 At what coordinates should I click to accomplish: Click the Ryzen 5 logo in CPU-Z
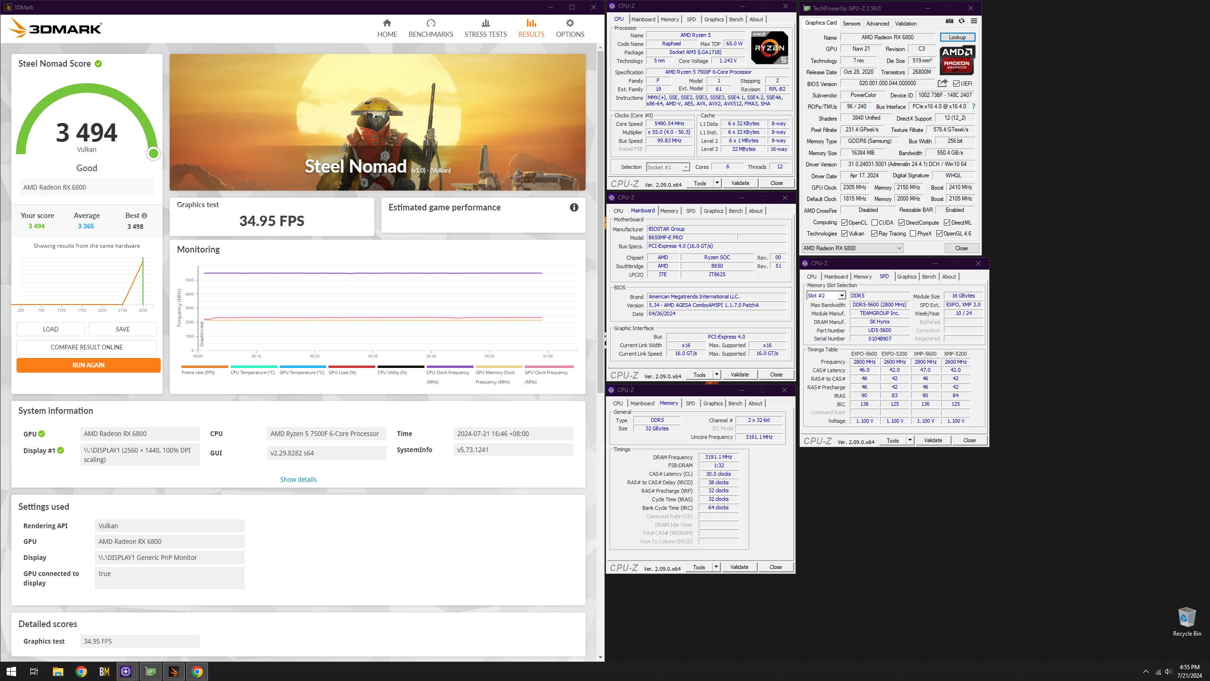(x=769, y=48)
